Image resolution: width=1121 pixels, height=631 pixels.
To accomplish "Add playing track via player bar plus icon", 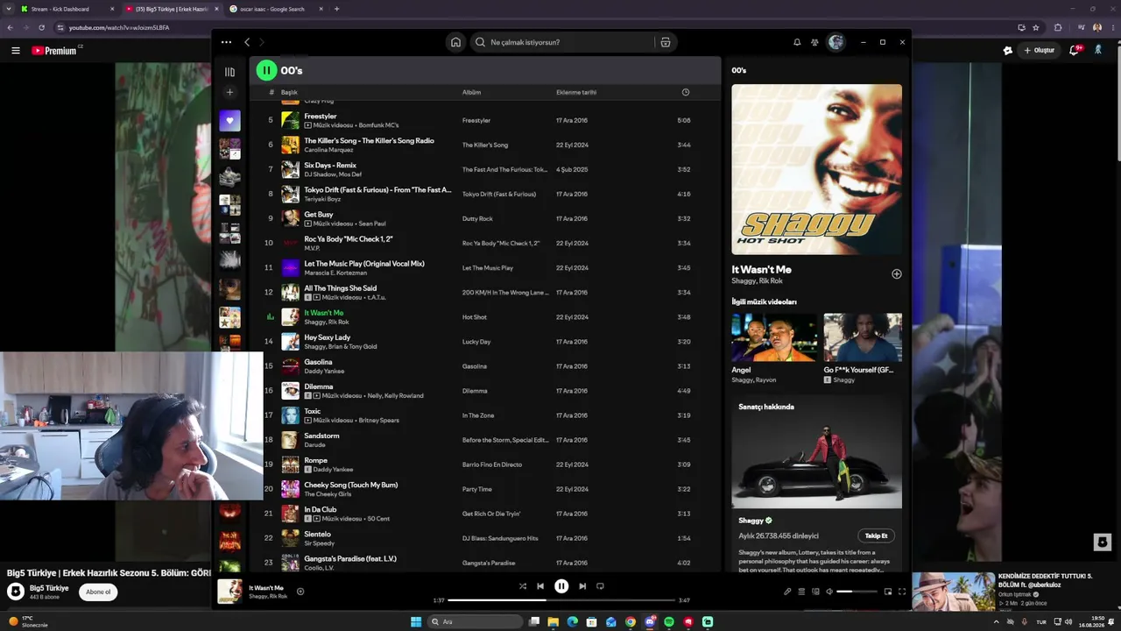I will point(300,592).
